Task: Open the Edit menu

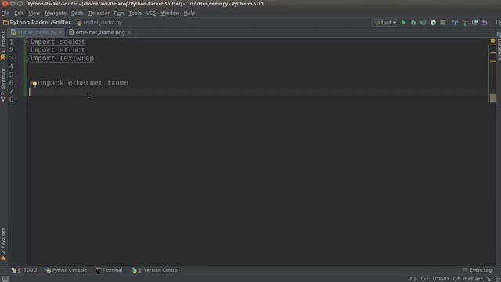Action: [19, 13]
